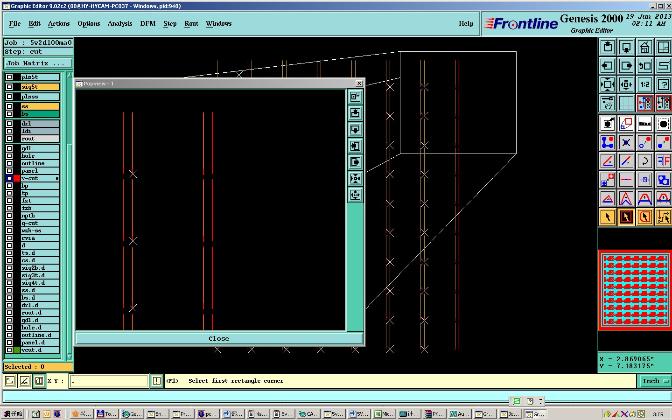Click the dimension tool icon
The image size is (672, 420).
tap(645, 180)
